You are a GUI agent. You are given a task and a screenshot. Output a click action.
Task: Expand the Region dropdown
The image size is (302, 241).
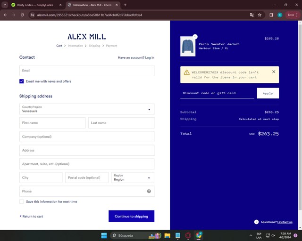tap(133, 177)
